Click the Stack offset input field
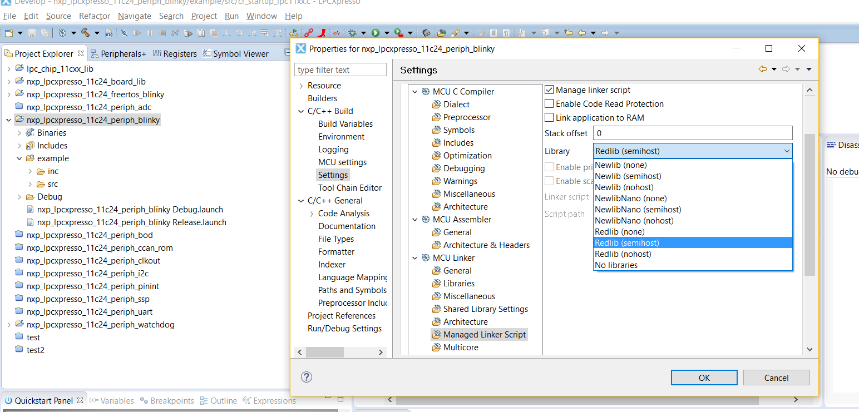This screenshot has height=412, width=859. coord(693,133)
